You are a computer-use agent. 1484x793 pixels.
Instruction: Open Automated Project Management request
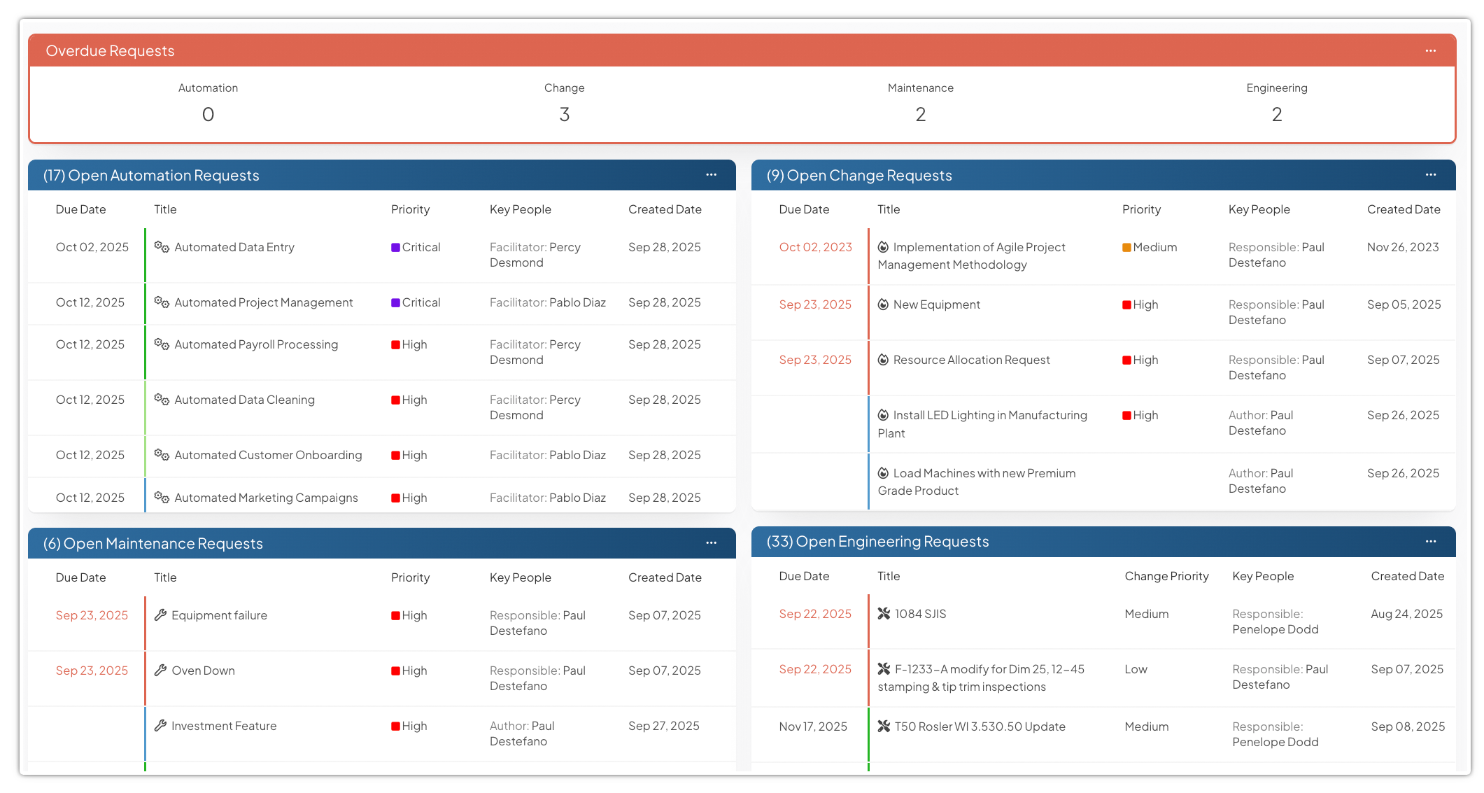pyautogui.click(x=263, y=302)
